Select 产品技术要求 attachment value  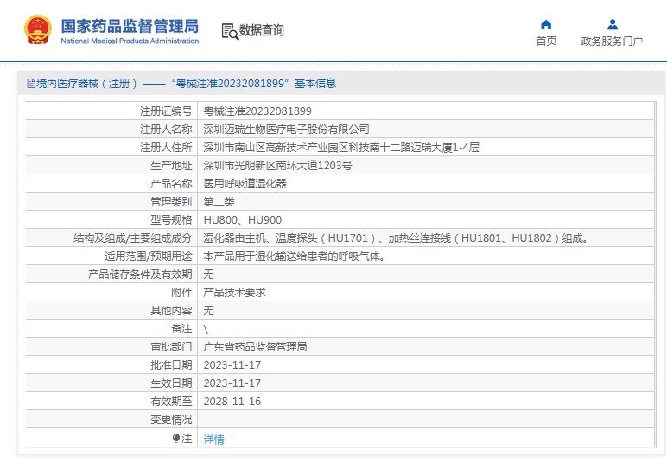click(x=234, y=293)
